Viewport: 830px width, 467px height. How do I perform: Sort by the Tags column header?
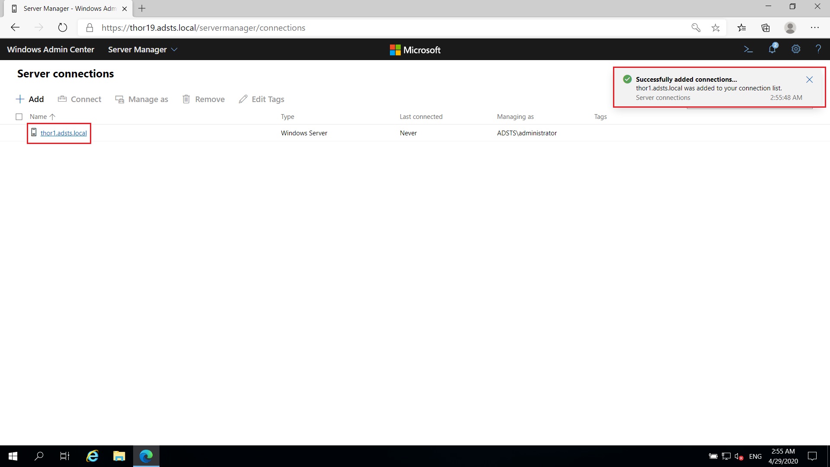[600, 117]
